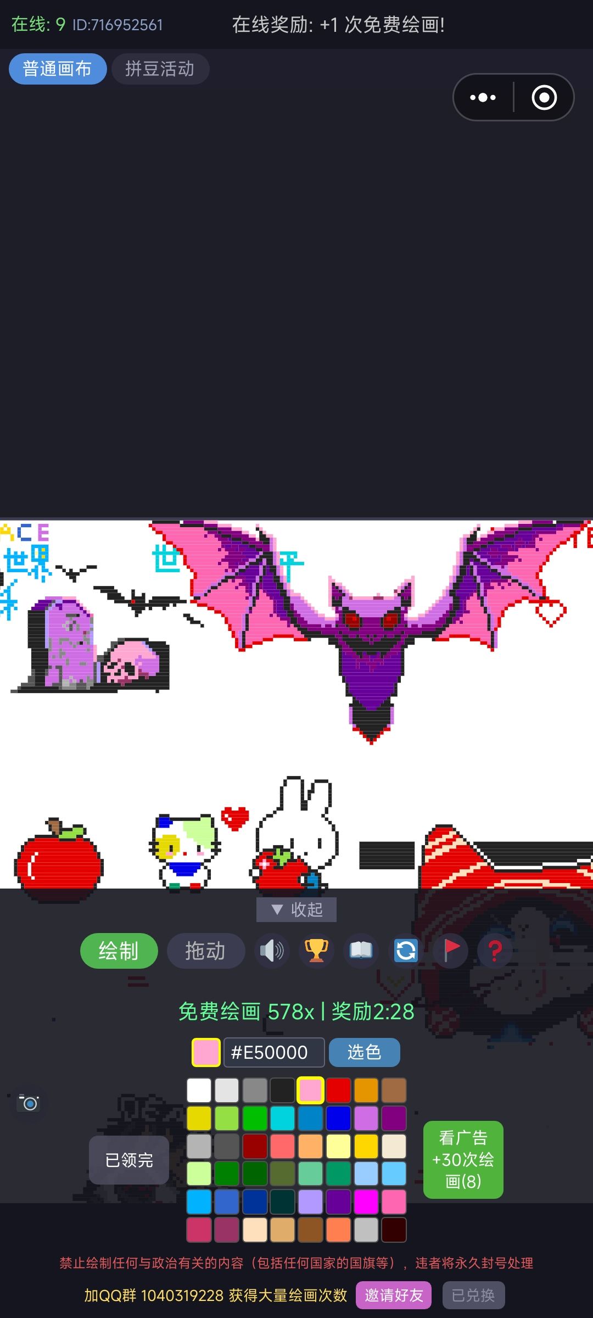Open the 拼豆活动 tab
The height and width of the screenshot is (1318, 593).
point(160,69)
